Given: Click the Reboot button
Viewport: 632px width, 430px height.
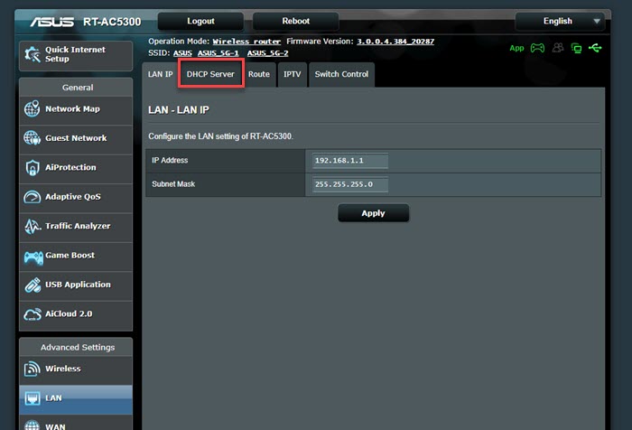Looking at the screenshot, I should (296, 21).
